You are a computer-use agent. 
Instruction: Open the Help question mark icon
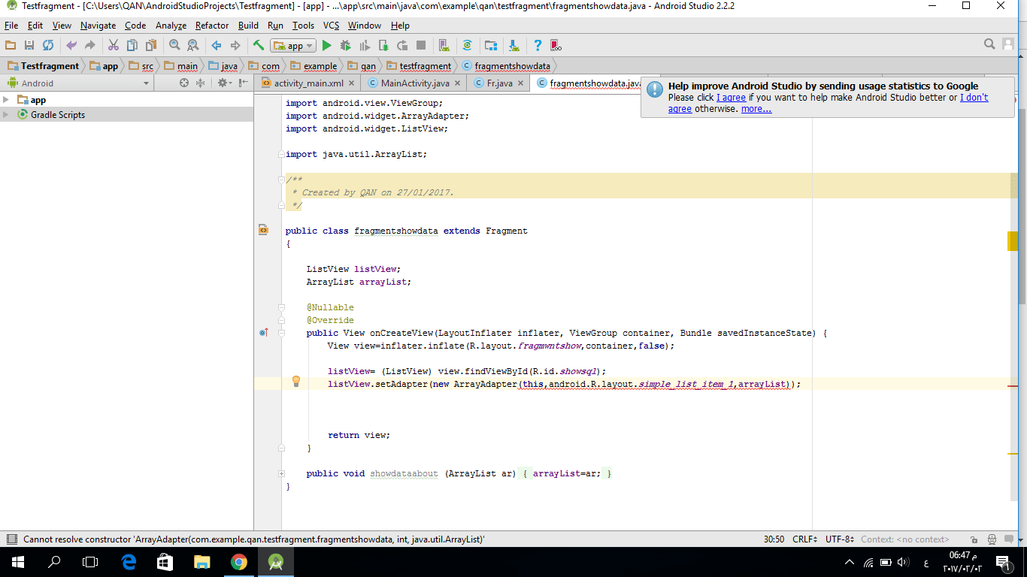tap(538, 45)
